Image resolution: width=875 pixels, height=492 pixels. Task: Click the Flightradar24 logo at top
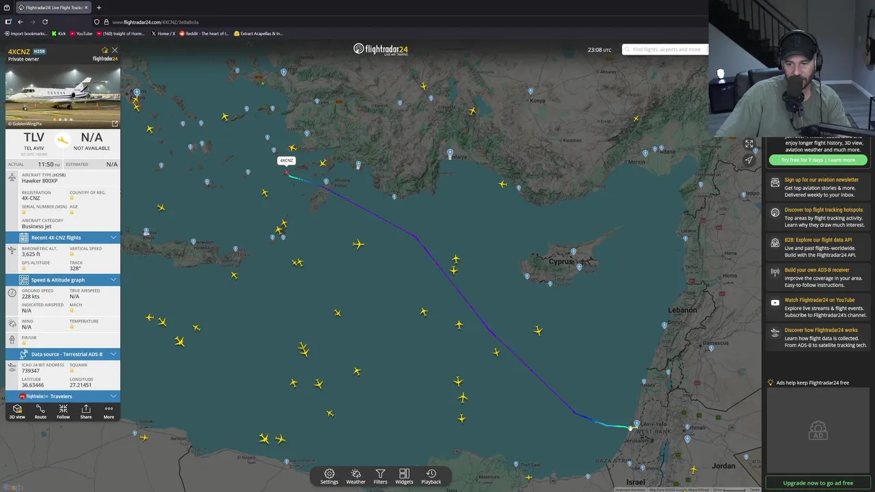(380, 49)
